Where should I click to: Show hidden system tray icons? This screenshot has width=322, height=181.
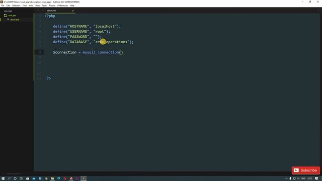286,178
